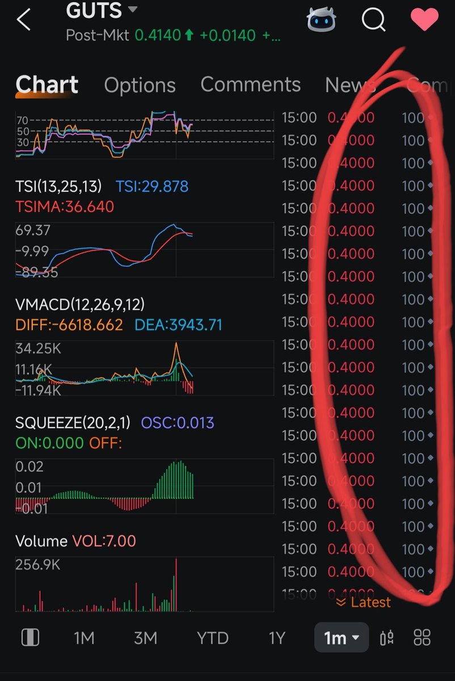Tap the TSI(13,25,13) indicator label
The image size is (455, 681).
point(59,186)
